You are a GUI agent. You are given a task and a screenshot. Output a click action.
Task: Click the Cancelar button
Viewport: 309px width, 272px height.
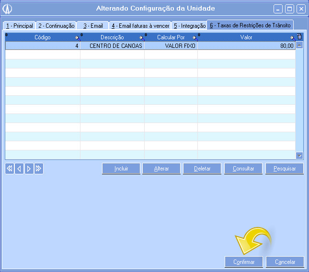285,262
